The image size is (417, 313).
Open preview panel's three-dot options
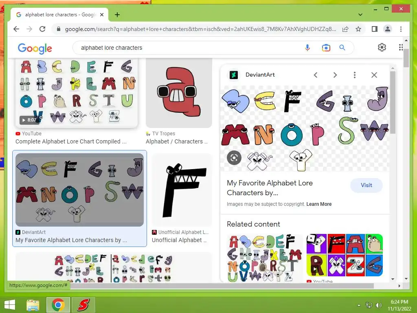(355, 75)
